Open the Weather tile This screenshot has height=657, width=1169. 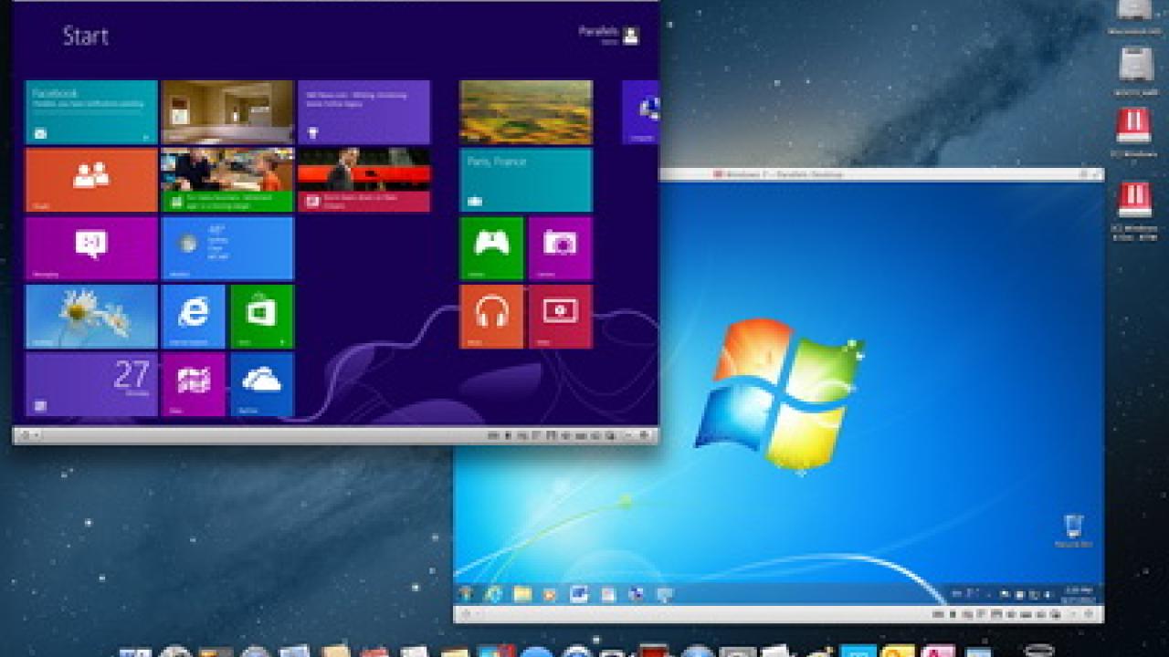pyautogui.click(x=227, y=248)
